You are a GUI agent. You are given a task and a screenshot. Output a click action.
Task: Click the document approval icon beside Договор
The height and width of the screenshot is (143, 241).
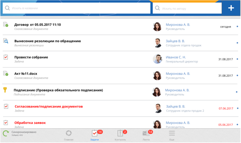click(x=6, y=24)
